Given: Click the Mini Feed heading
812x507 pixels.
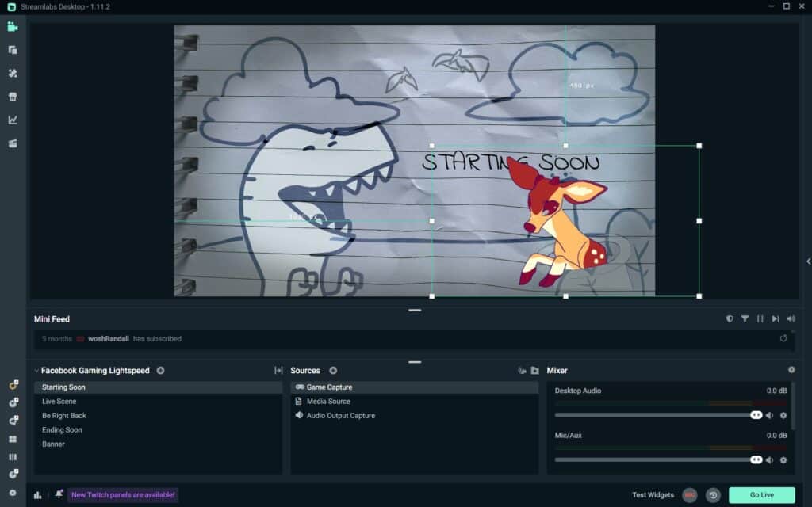Looking at the screenshot, I should coord(52,319).
